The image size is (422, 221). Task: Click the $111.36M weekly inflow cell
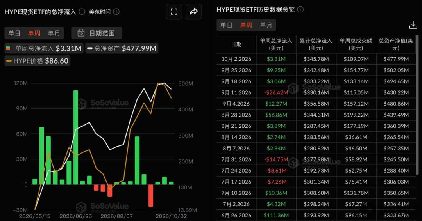[276, 216]
